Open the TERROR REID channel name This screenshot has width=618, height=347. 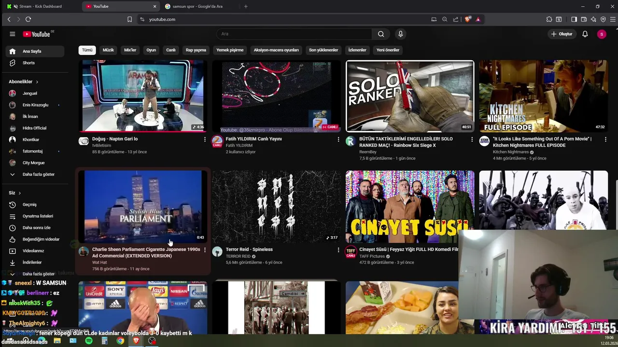pos(238,256)
